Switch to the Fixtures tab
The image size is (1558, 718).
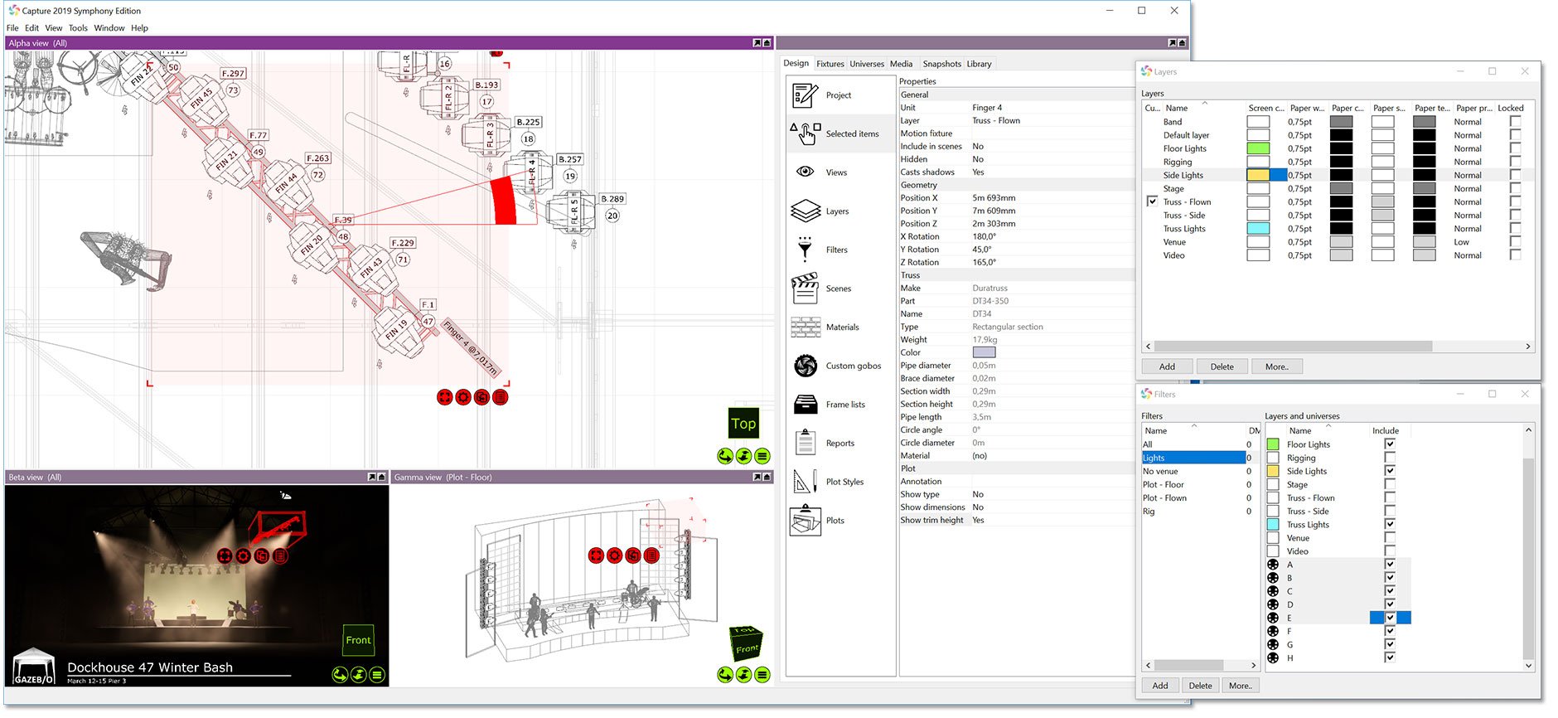[x=830, y=64]
